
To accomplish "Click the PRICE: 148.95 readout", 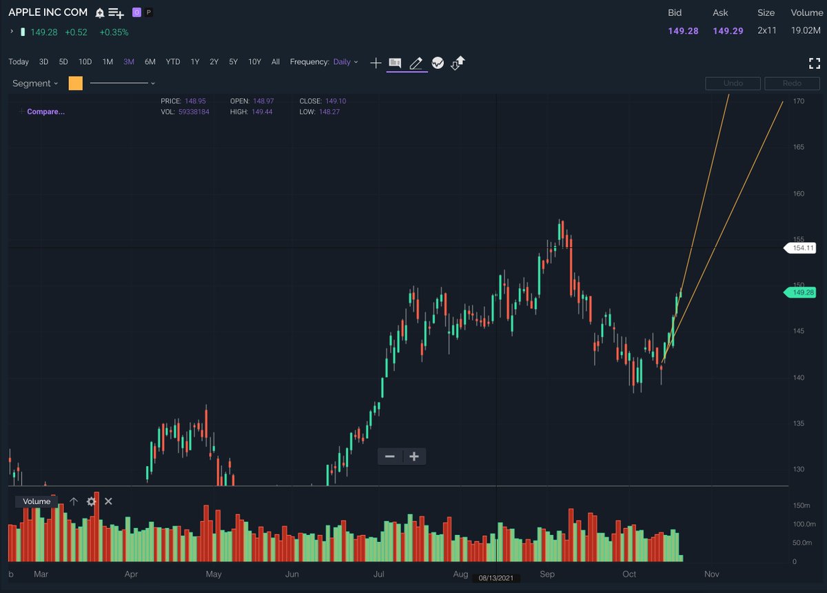I will pos(183,101).
